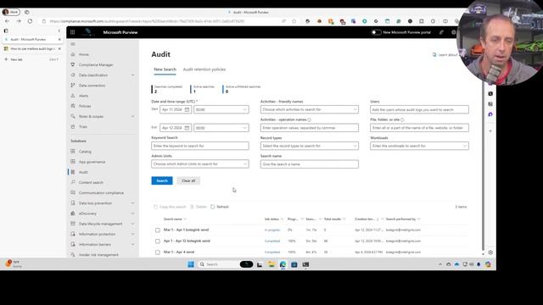Click the Users input field
This screenshot has width=543, height=305.
point(419,109)
